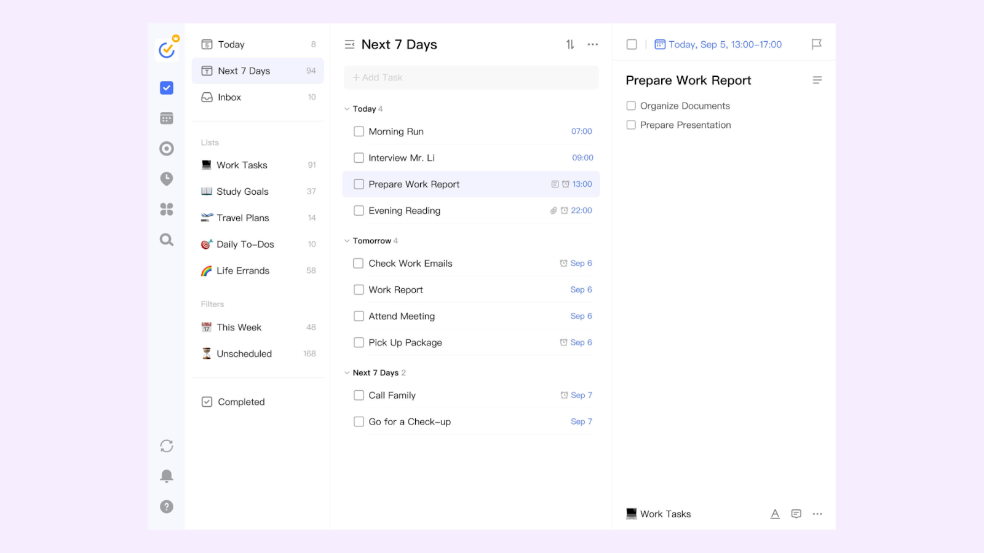The height and width of the screenshot is (553, 984).
Task: Tick the Organize Documents subtask checkbox
Action: (631, 106)
